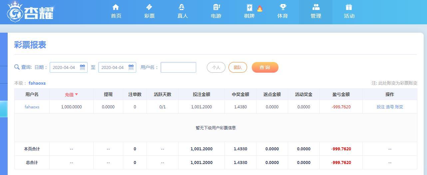This screenshot has width=427, height=175.
Task: Click the 中奖金额 column header
Action: pos(240,94)
